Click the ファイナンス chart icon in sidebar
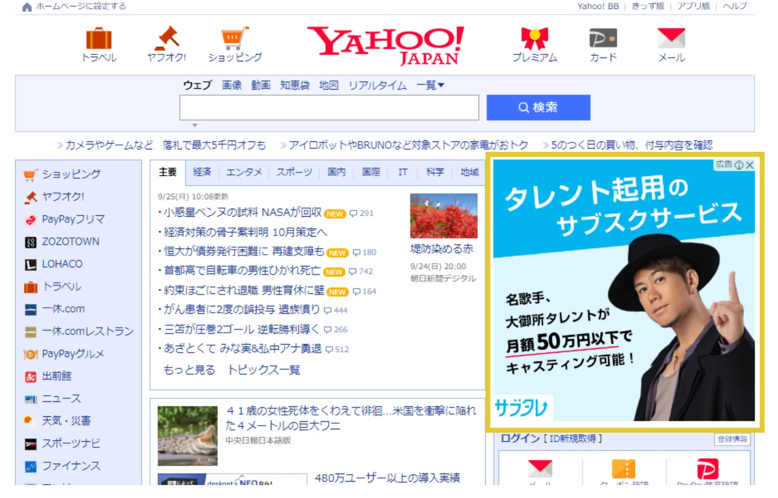778x498 pixels. 30,467
